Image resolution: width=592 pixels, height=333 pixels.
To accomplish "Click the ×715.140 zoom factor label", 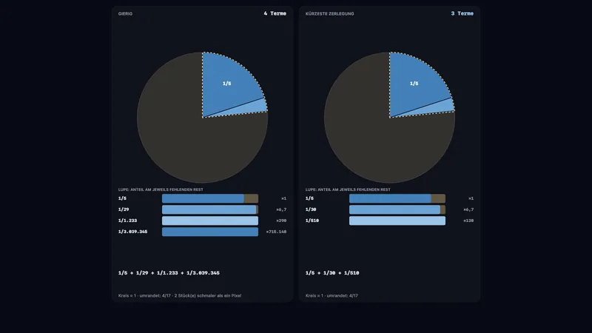I will tap(276, 232).
